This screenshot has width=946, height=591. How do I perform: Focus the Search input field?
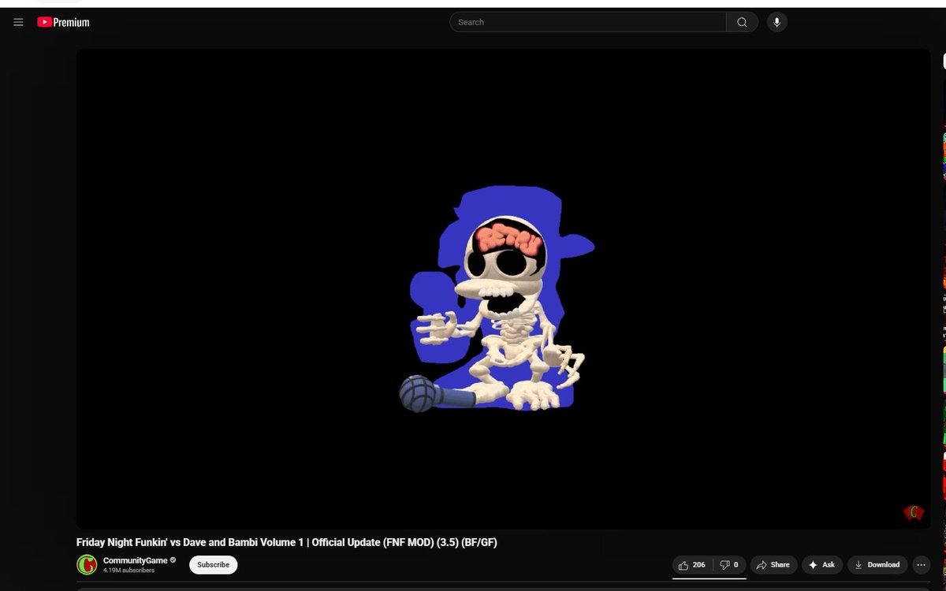coord(588,22)
